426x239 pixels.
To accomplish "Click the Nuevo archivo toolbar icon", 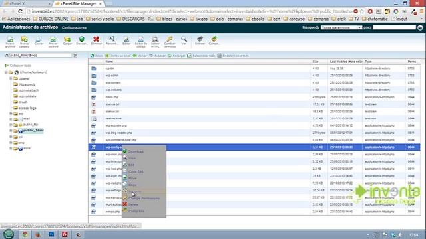I will coord(10,42).
